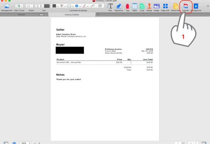Zoom in with the plus button
This screenshot has height=144, width=210.
point(39,143)
